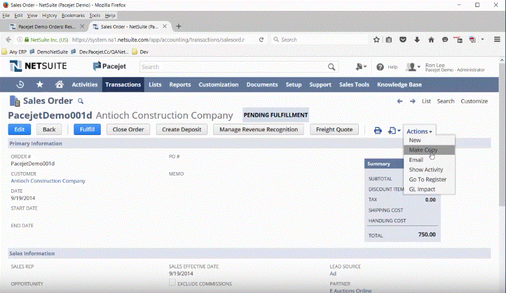Click the Sales Order quick search magnifier
Image resolution: width=506 pixels, height=293 pixels.
[x=81, y=101]
